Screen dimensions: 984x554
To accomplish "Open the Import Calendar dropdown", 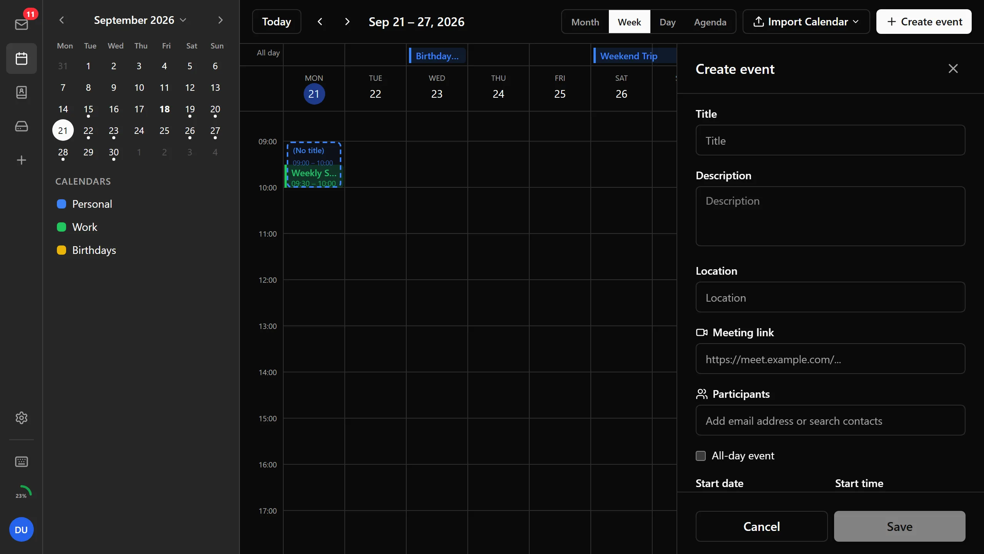I will (x=806, y=22).
